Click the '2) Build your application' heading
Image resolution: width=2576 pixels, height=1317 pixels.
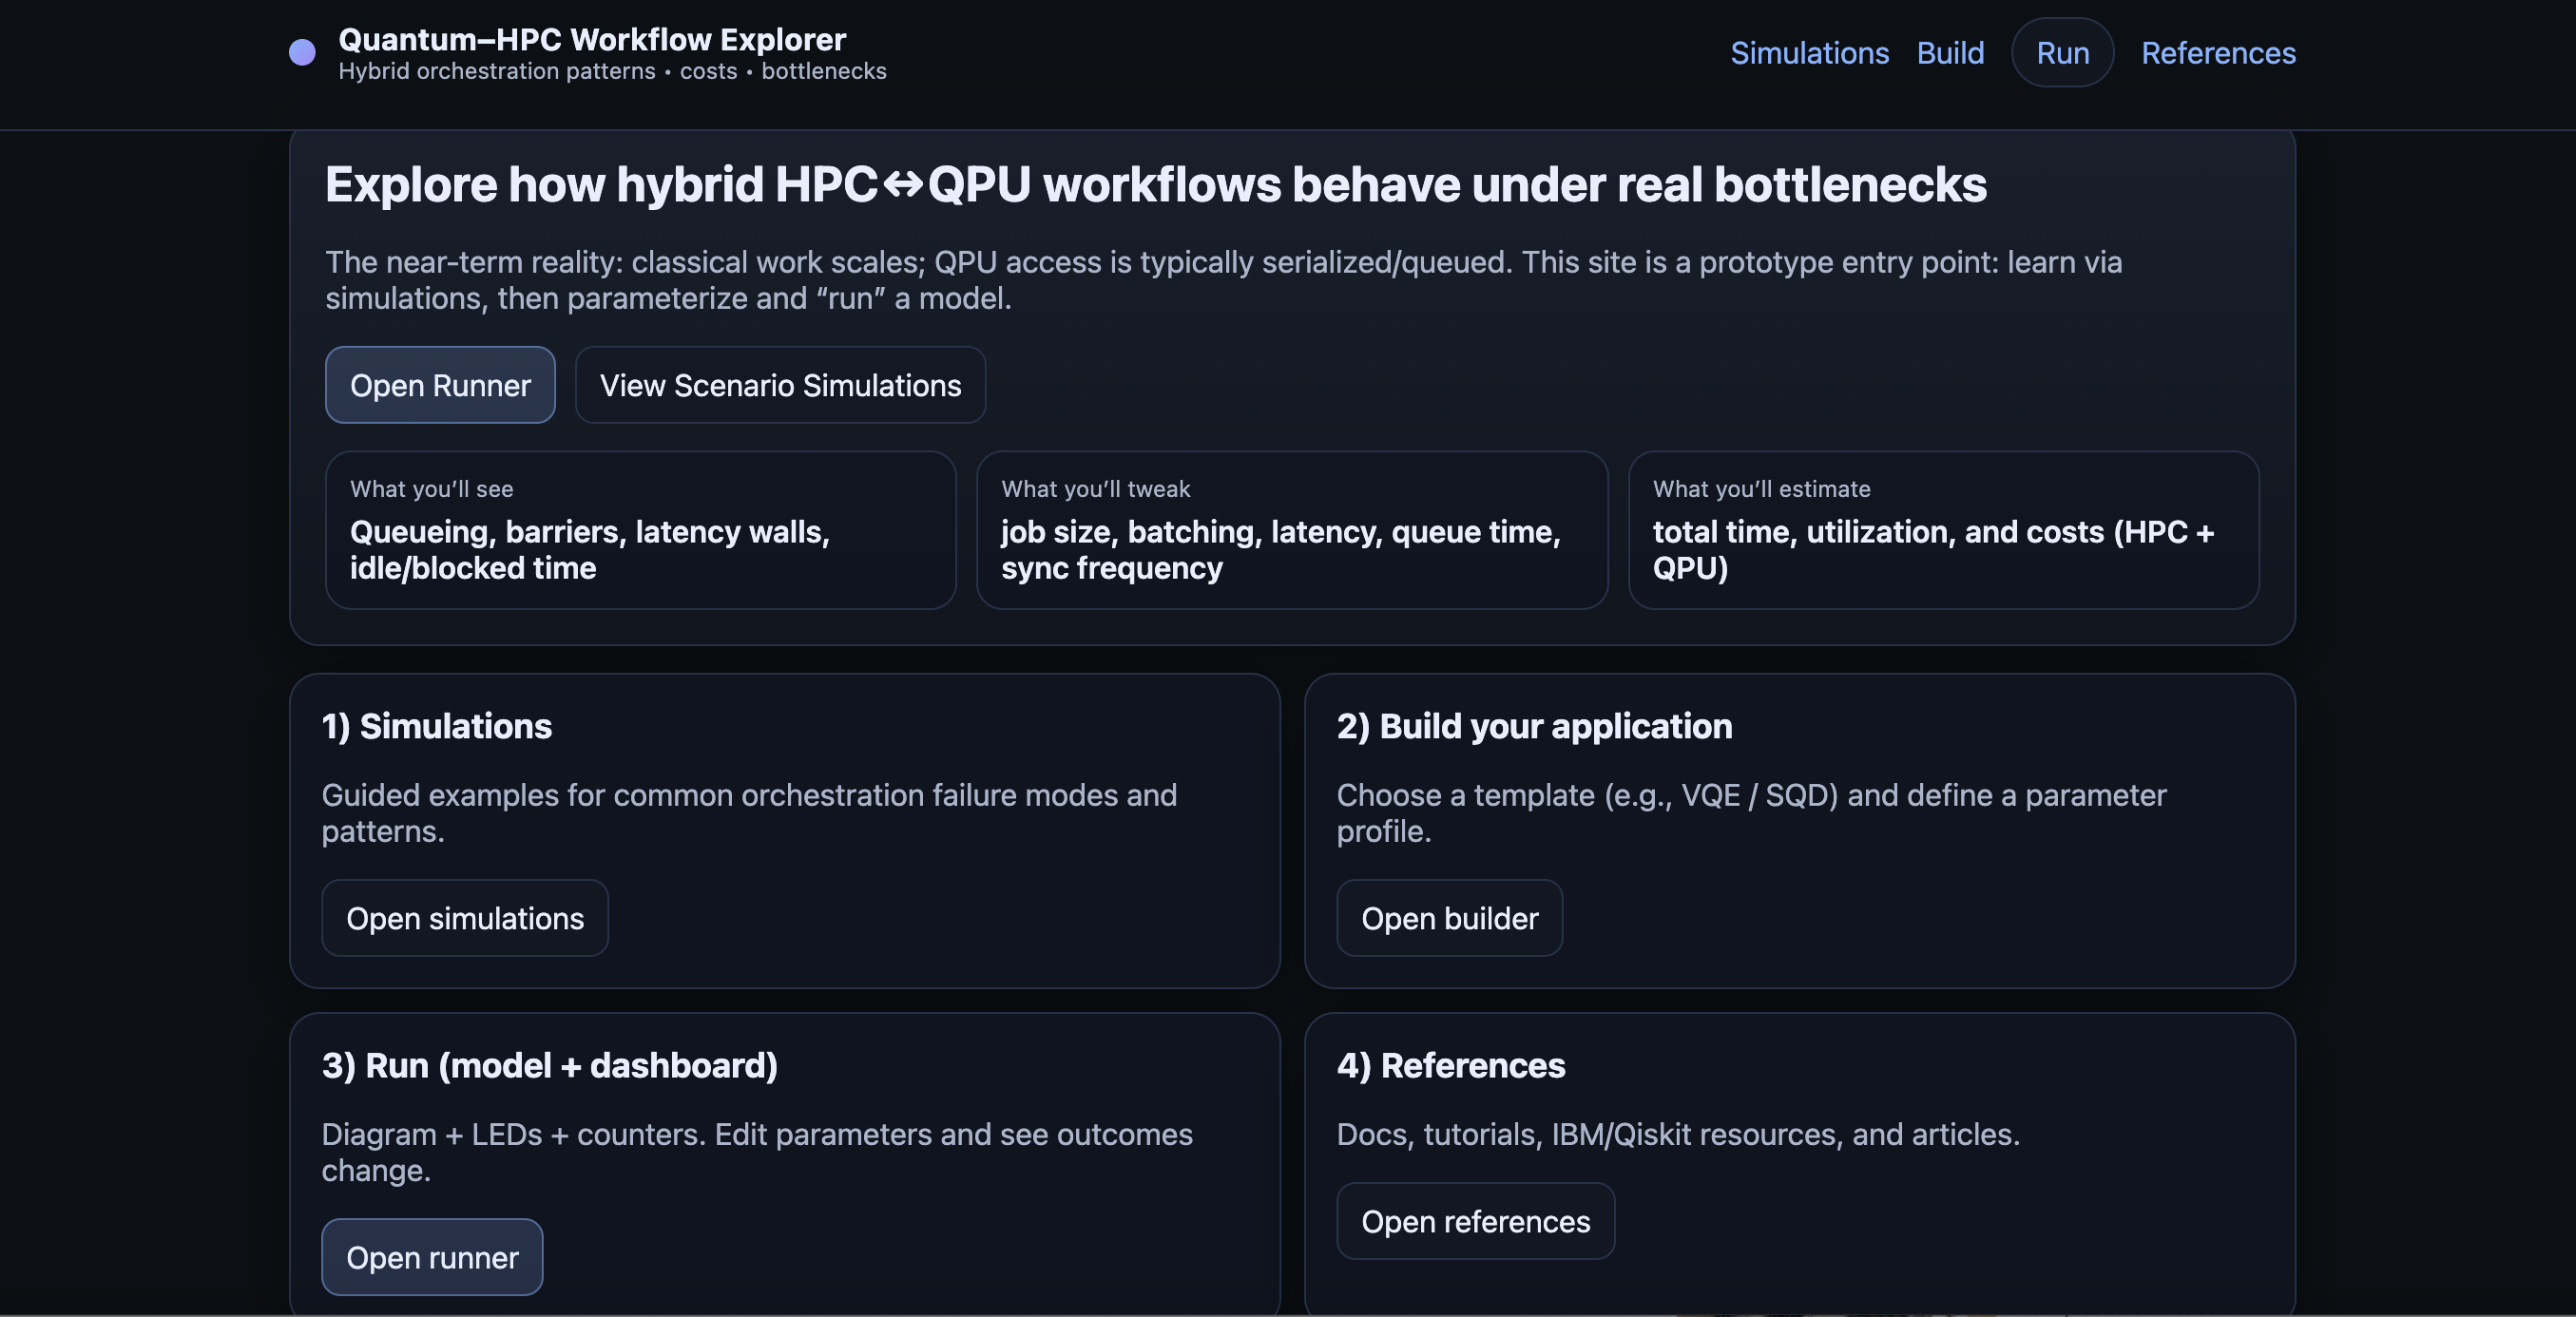(1534, 726)
